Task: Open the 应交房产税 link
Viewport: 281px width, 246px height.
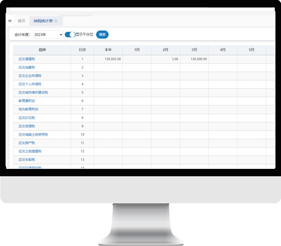Action: (27, 143)
